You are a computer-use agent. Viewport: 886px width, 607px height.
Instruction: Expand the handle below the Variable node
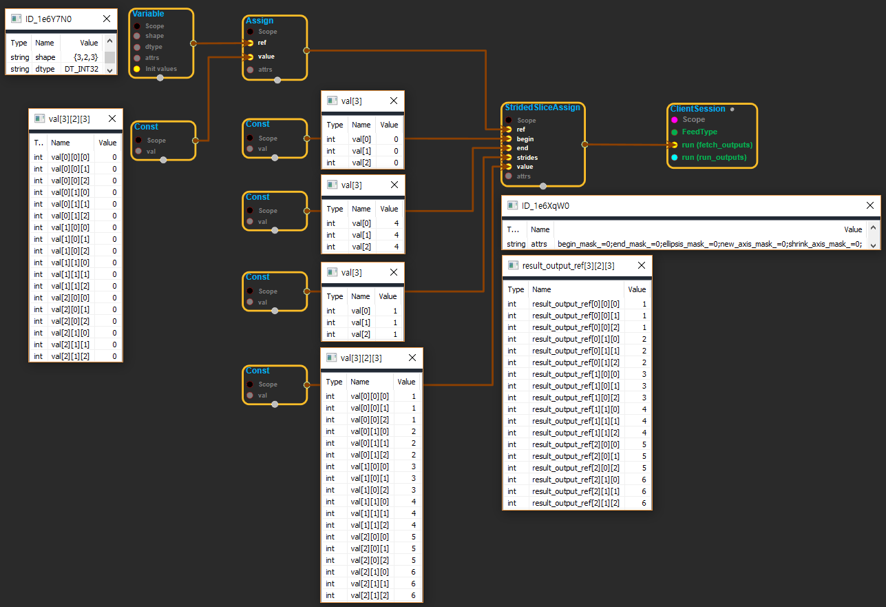tap(160, 78)
